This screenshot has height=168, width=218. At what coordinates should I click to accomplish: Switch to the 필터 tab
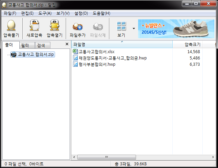27,45
